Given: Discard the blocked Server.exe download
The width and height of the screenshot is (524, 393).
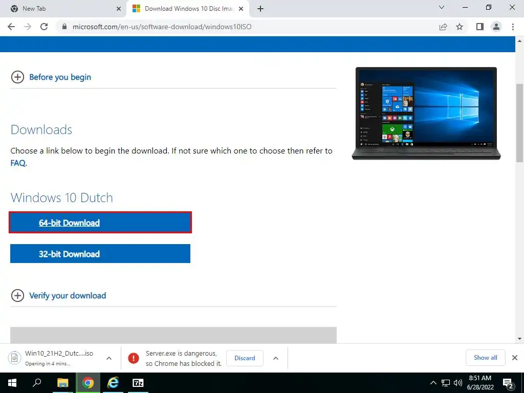Looking at the screenshot, I should click(x=245, y=358).
